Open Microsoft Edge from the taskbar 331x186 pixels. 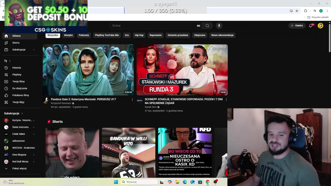[x=185, y=182]
